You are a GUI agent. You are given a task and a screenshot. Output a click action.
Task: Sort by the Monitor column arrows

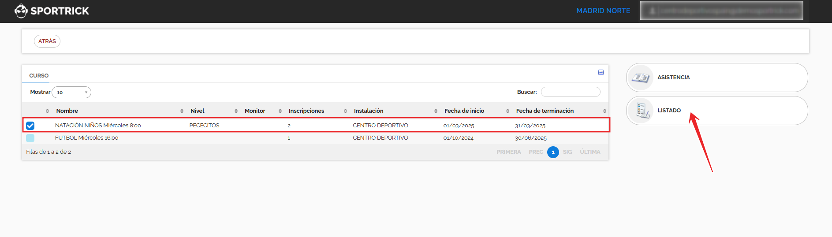[280, 111]
